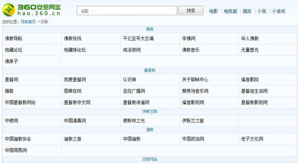298x163 pixels.
Task: Open the 小游戏 tab link
Action: tap(278, 11)
